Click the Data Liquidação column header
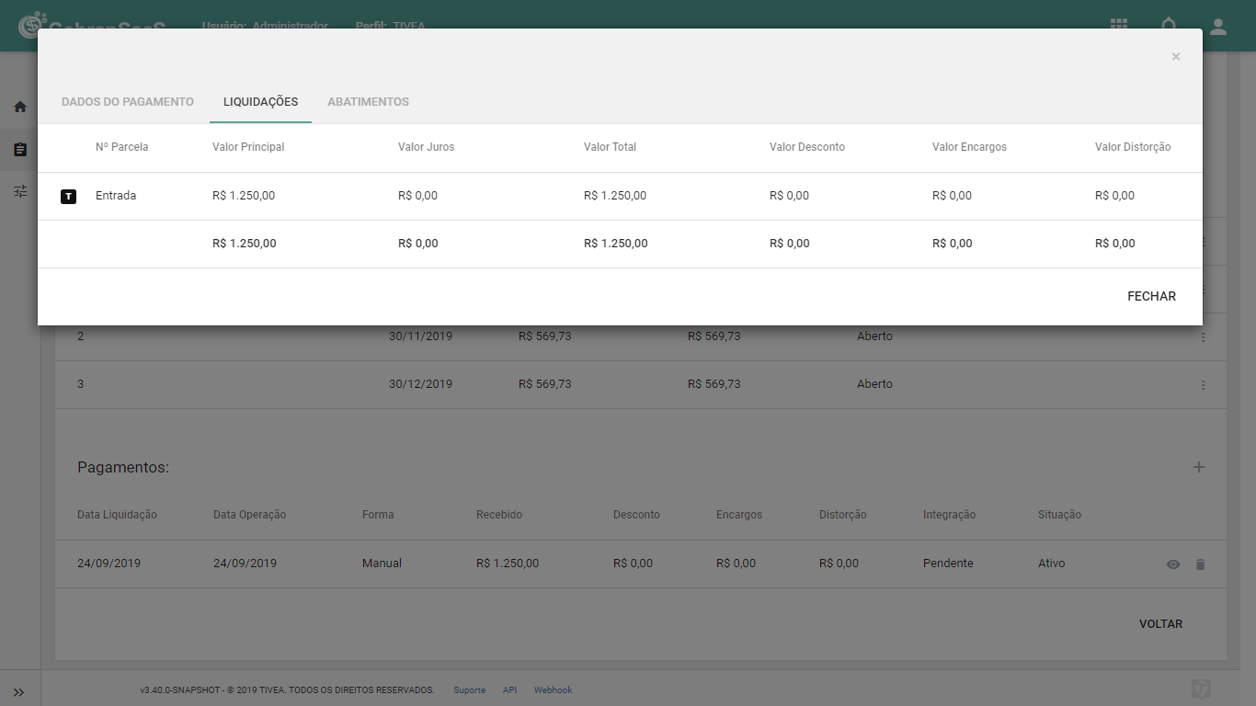This screenshot has height=706, width=1256. pos(117,515)
